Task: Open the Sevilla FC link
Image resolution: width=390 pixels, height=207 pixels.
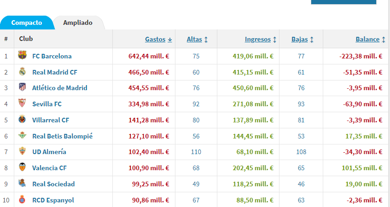Action: pos(47,104)
